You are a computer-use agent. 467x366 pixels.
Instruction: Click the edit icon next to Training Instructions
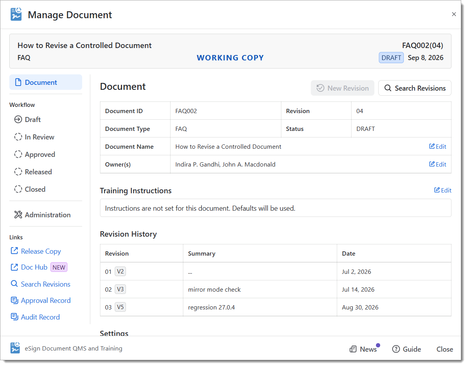coord(437,190)
